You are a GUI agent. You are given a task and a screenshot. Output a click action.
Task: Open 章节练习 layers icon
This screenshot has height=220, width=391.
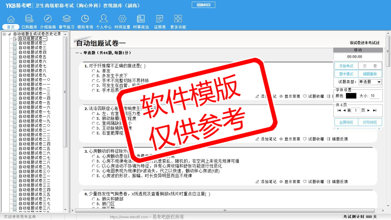(x=66, y=19)
